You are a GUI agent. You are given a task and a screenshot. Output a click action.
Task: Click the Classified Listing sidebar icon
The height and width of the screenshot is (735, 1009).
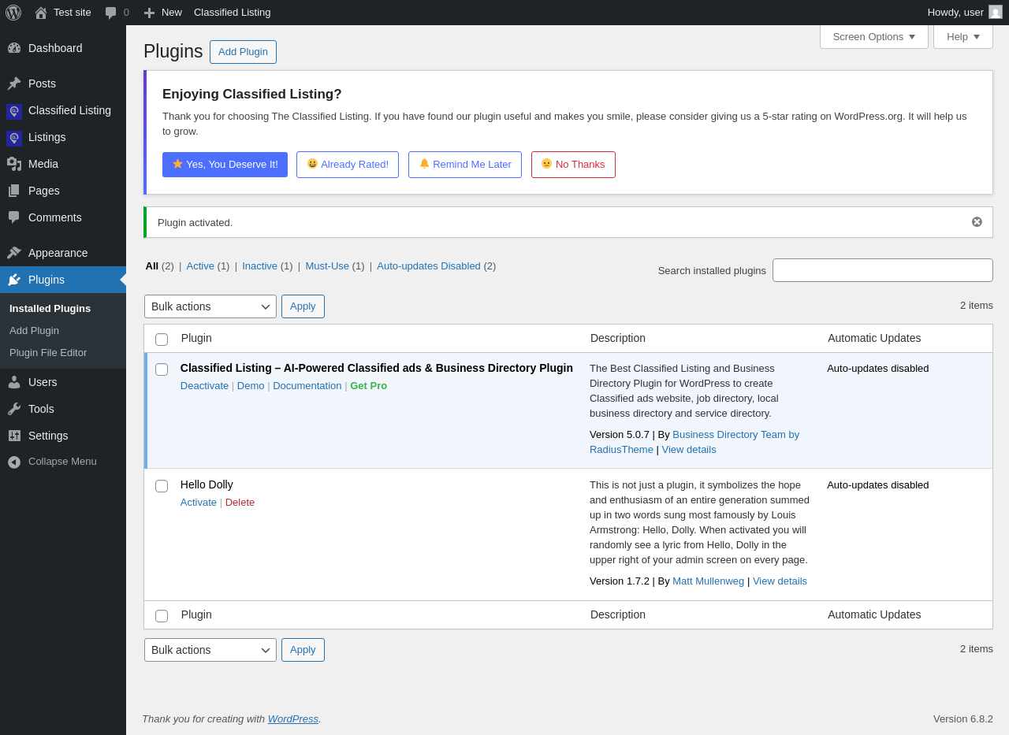click(x=14, y=111)
